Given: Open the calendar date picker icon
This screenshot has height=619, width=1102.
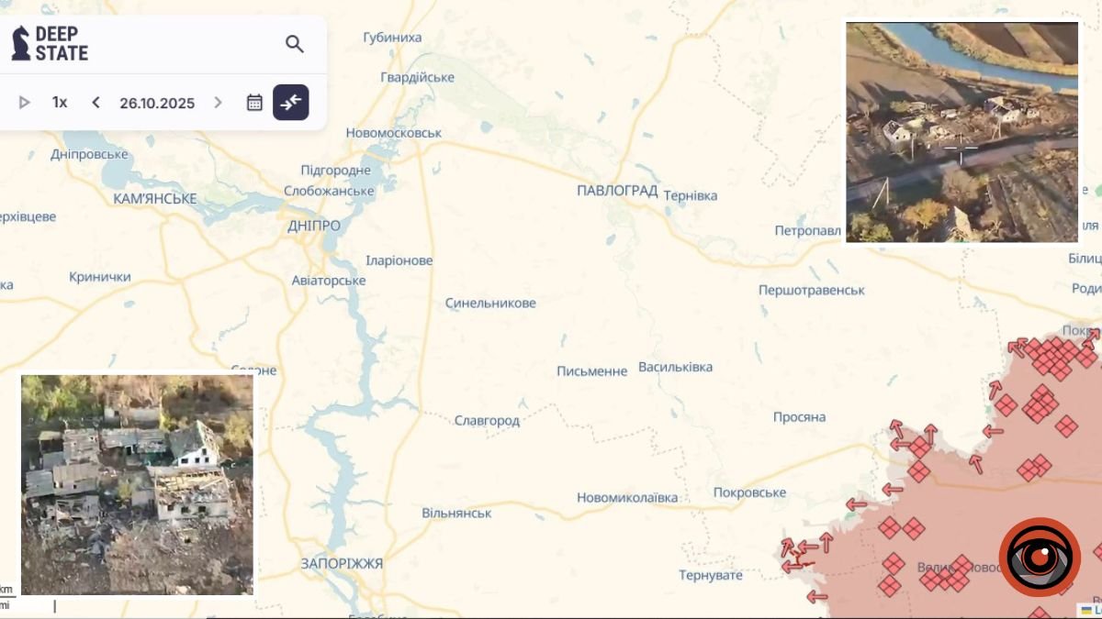Looking at the screenshot, I should tap(254, 103).
